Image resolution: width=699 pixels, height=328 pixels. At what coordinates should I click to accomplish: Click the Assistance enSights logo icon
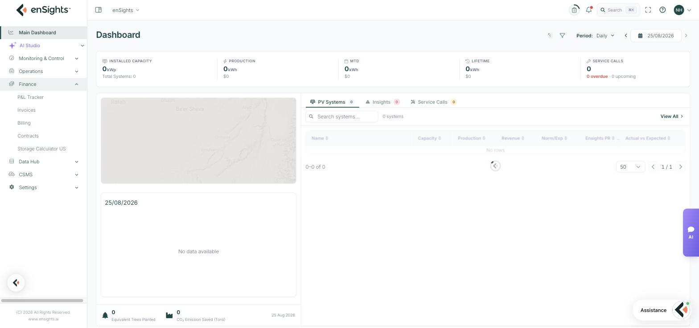[682, 310]
